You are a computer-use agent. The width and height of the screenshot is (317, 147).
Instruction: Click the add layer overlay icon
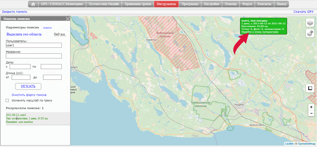(x=310, y=33)
